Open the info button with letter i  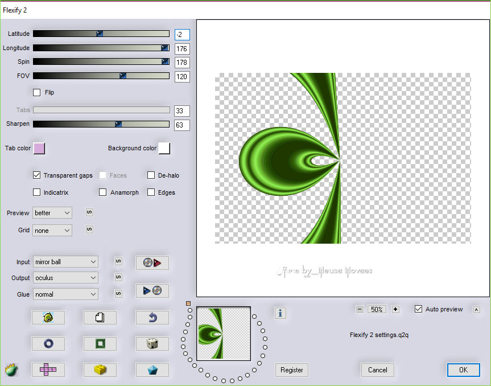(x=280, y=313)
